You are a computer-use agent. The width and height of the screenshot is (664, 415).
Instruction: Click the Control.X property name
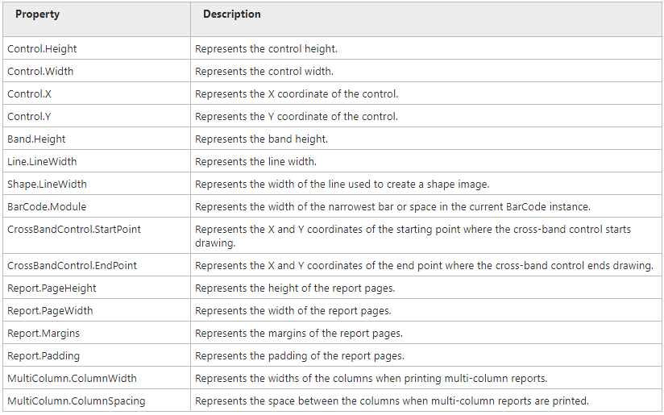click(30, 94)
